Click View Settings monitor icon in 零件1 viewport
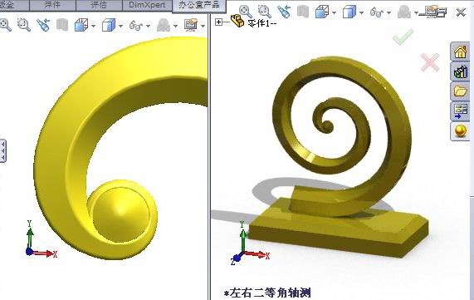474x300 pixels. [x=432, y=12]
